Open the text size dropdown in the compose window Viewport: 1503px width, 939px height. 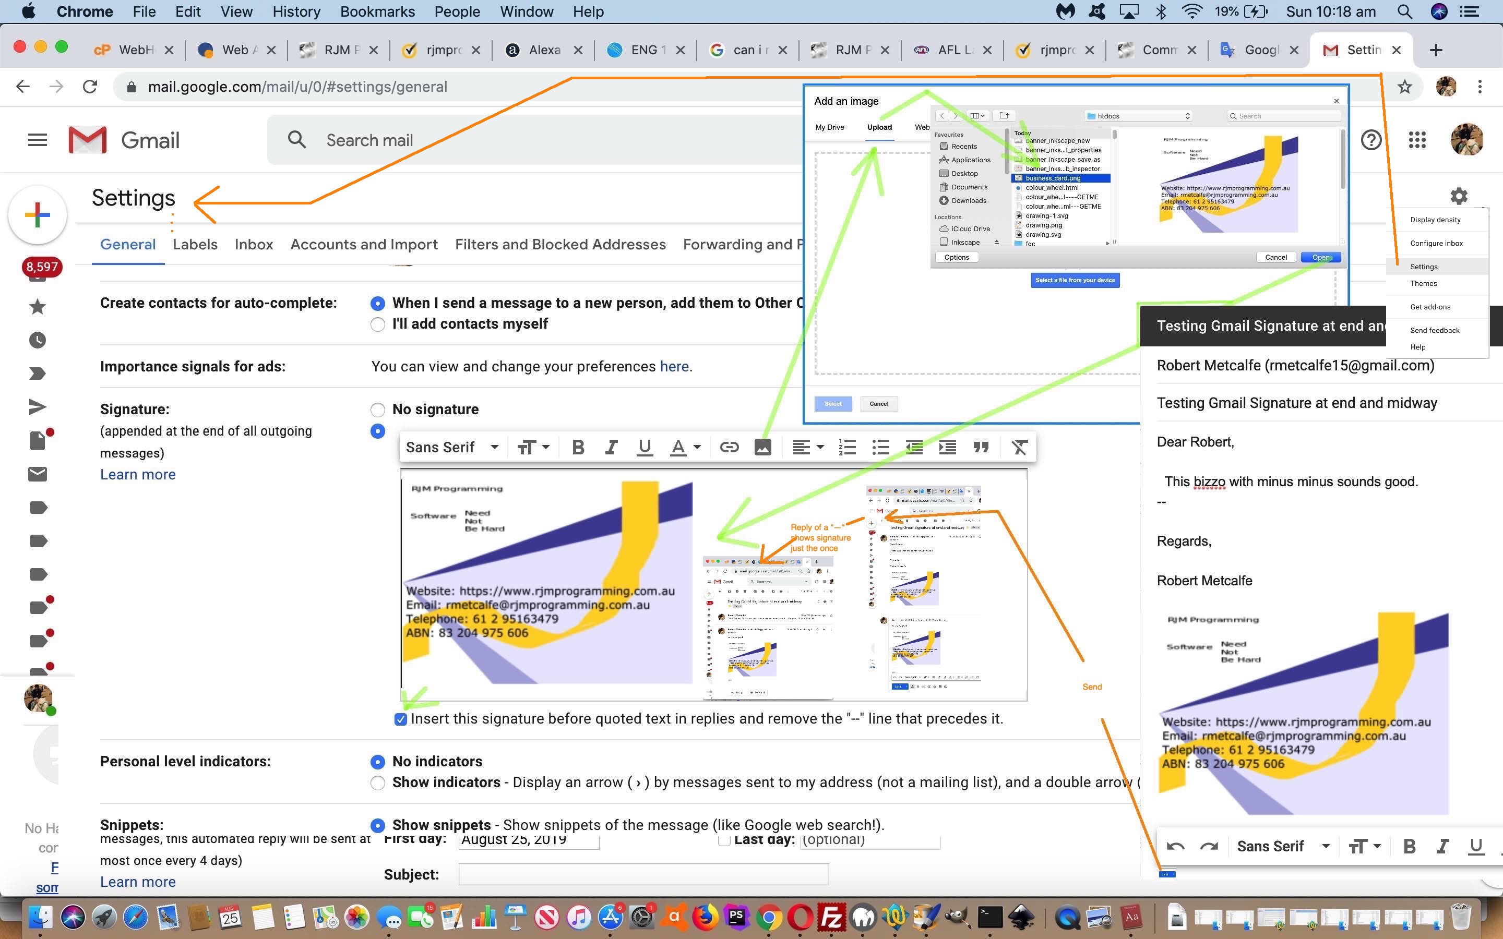click(x=1364, y=847)
